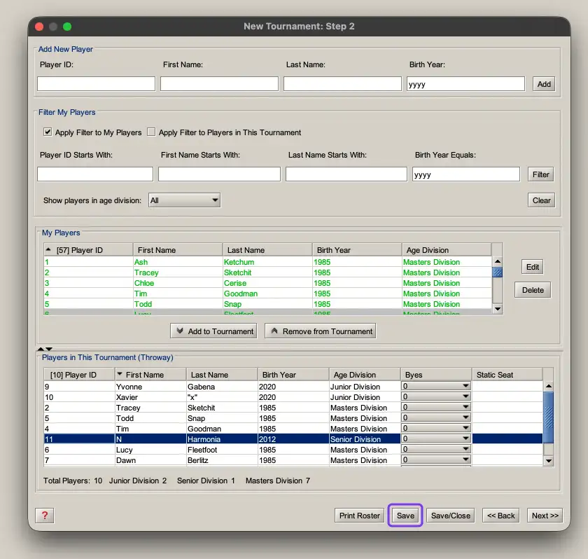Screen dimensions: 588x559
Task: Open Byes dropdown for Yvonne Gabena
Action: point(435,386)
